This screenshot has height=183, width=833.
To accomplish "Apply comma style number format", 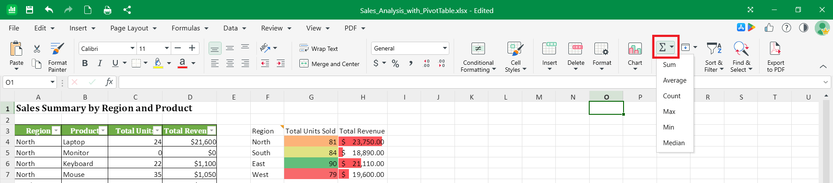I will [x=410, y=63].
